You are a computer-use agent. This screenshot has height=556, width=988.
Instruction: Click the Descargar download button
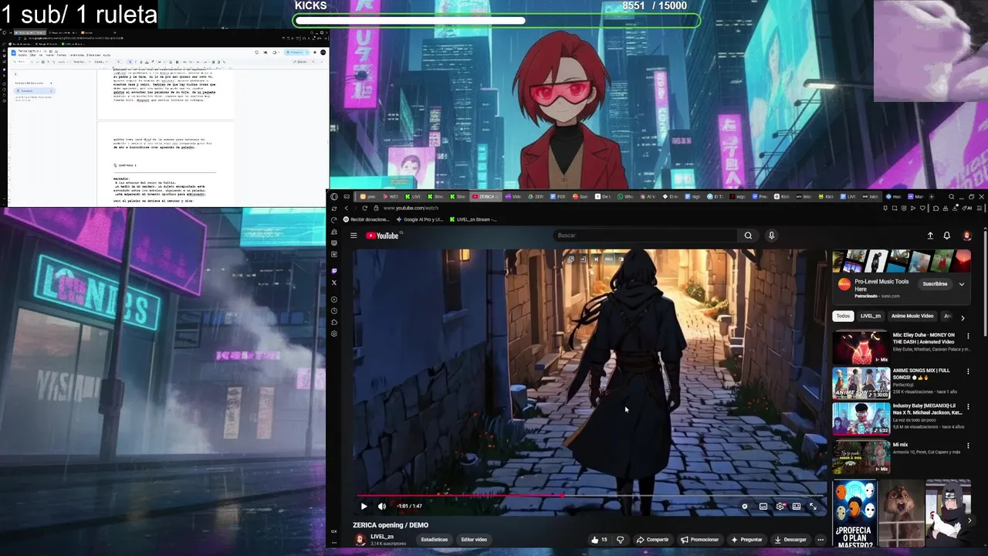click(x=790, y=540)
